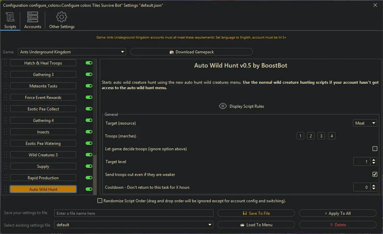Click drag handle beside Hatch & Heal Troops

(x=5, y=63)
